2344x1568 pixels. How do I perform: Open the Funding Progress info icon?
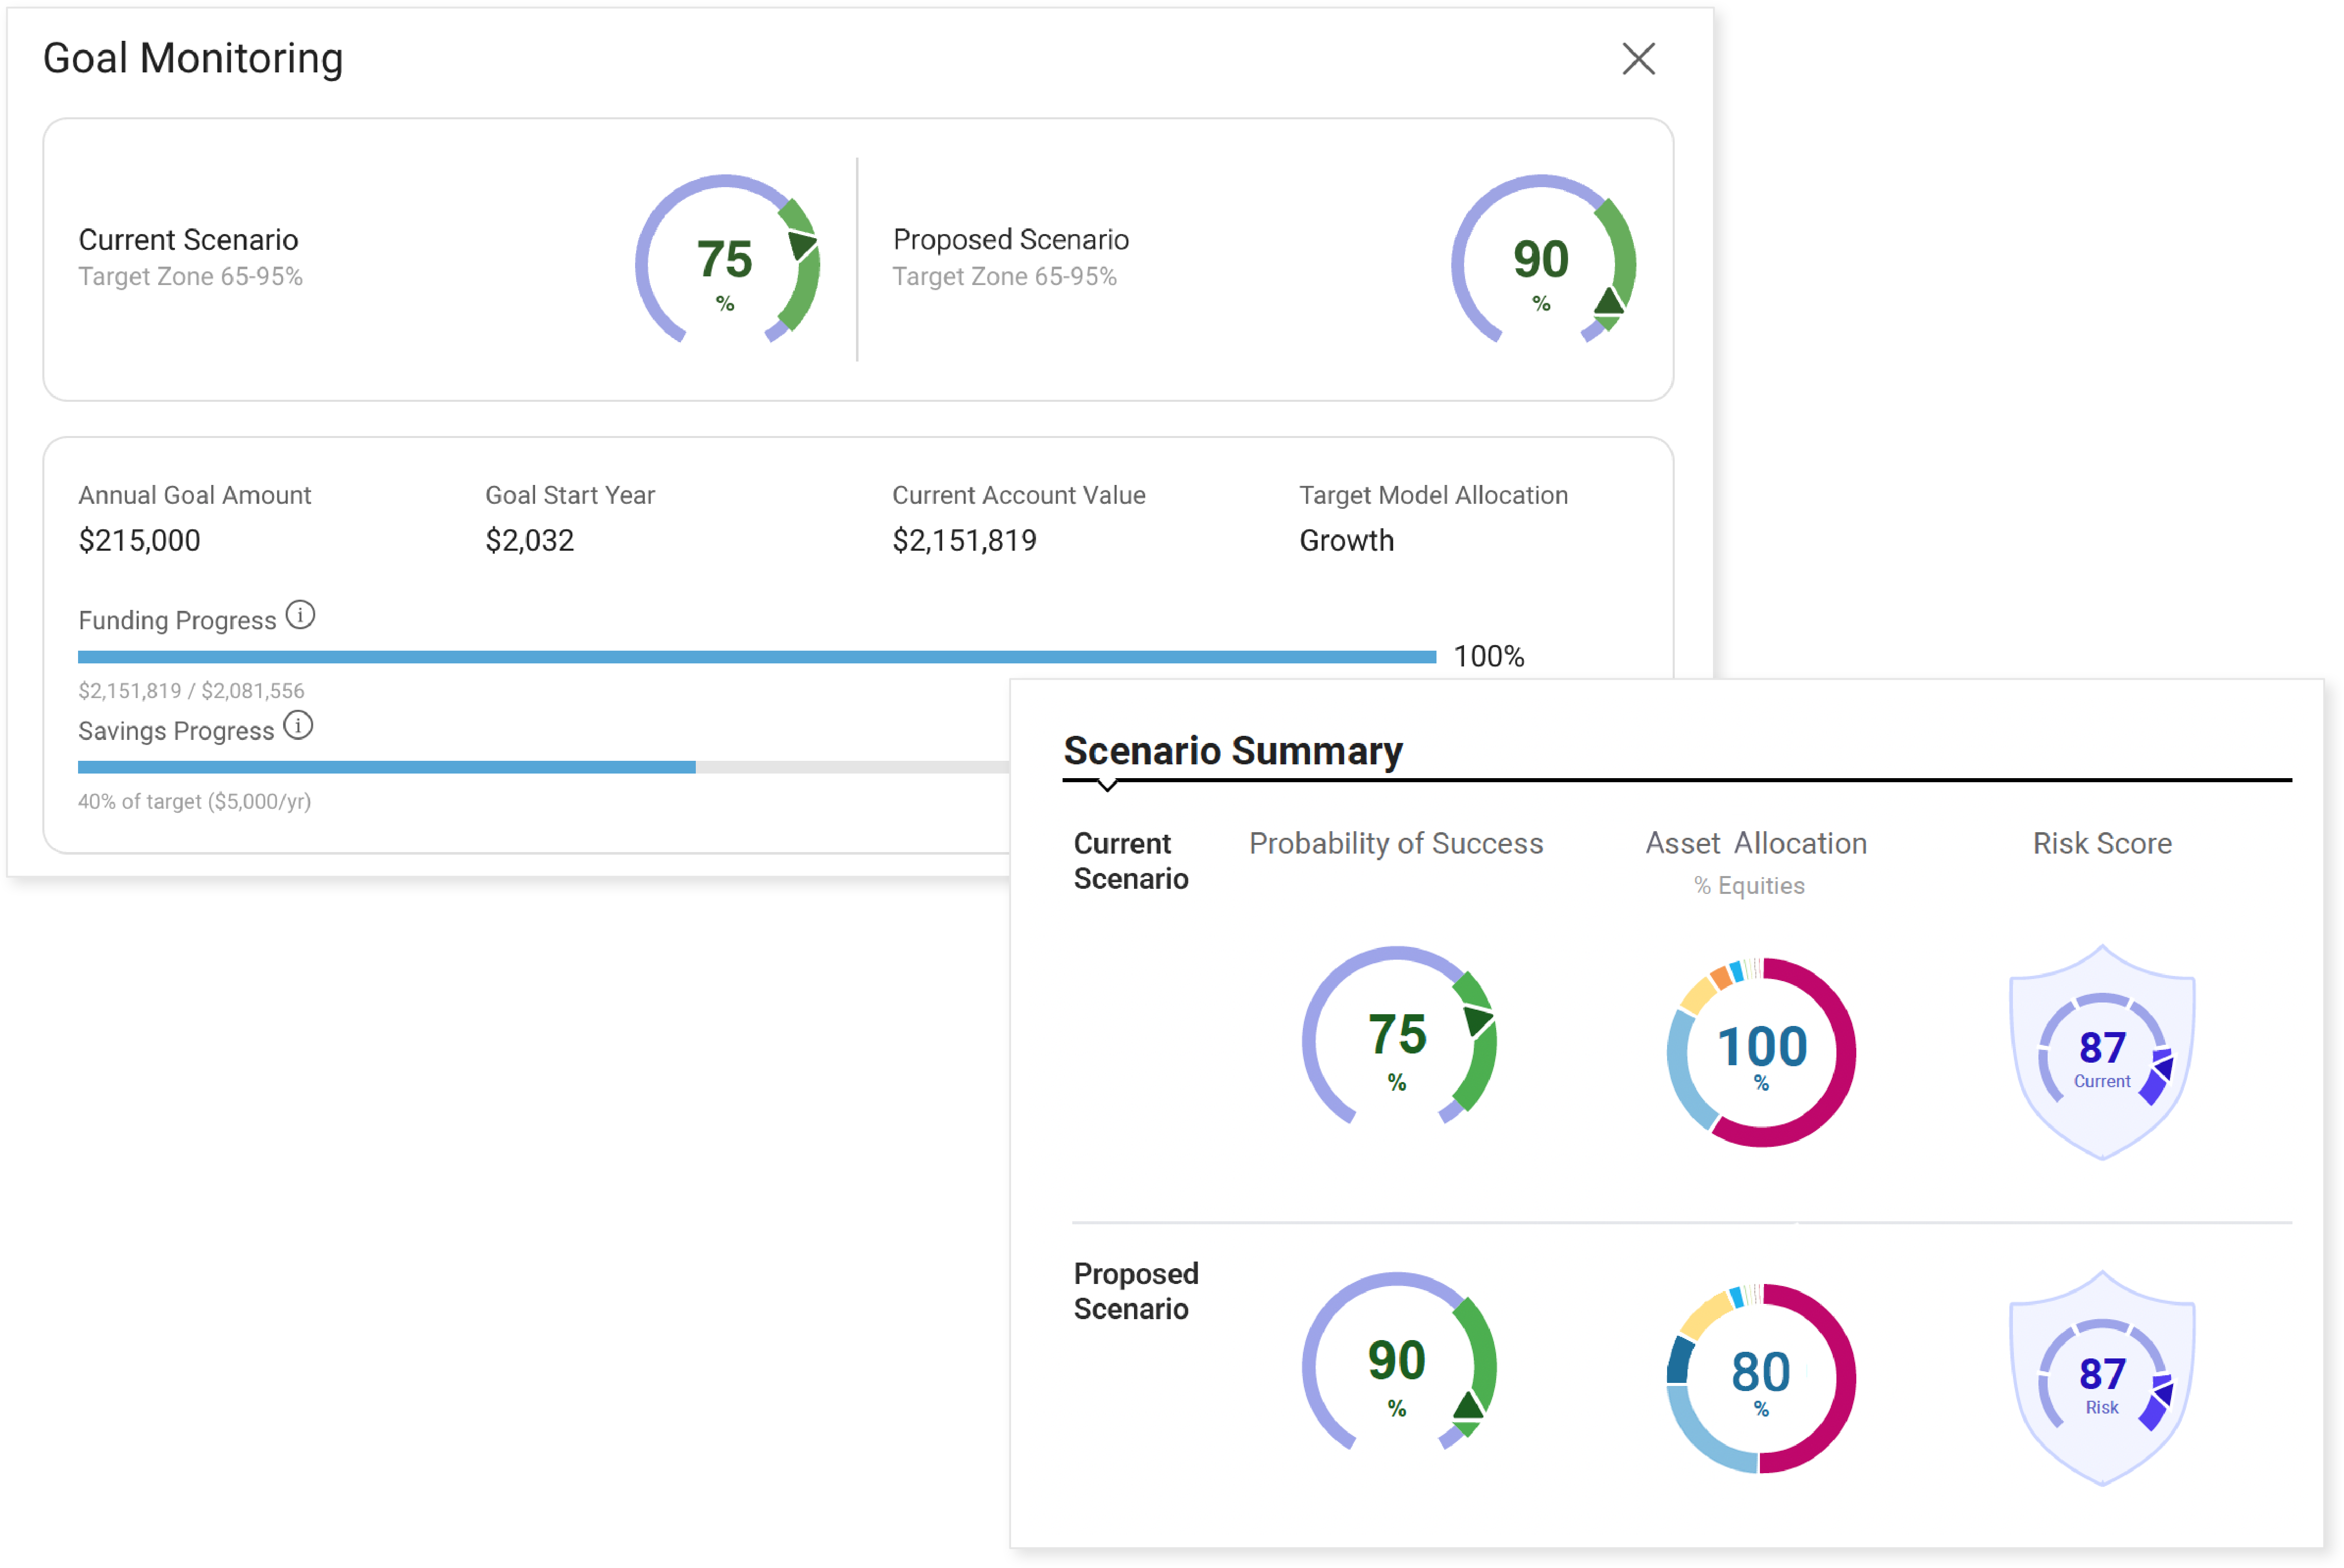coord(300,615)
